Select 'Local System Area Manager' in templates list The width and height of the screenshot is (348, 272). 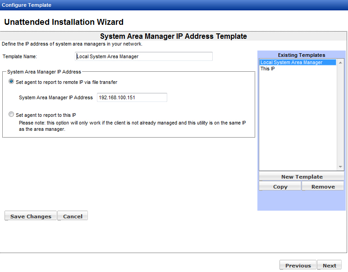[x=292, y=62]
